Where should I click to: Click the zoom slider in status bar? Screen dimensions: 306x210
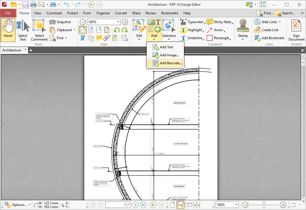[264, 205]
